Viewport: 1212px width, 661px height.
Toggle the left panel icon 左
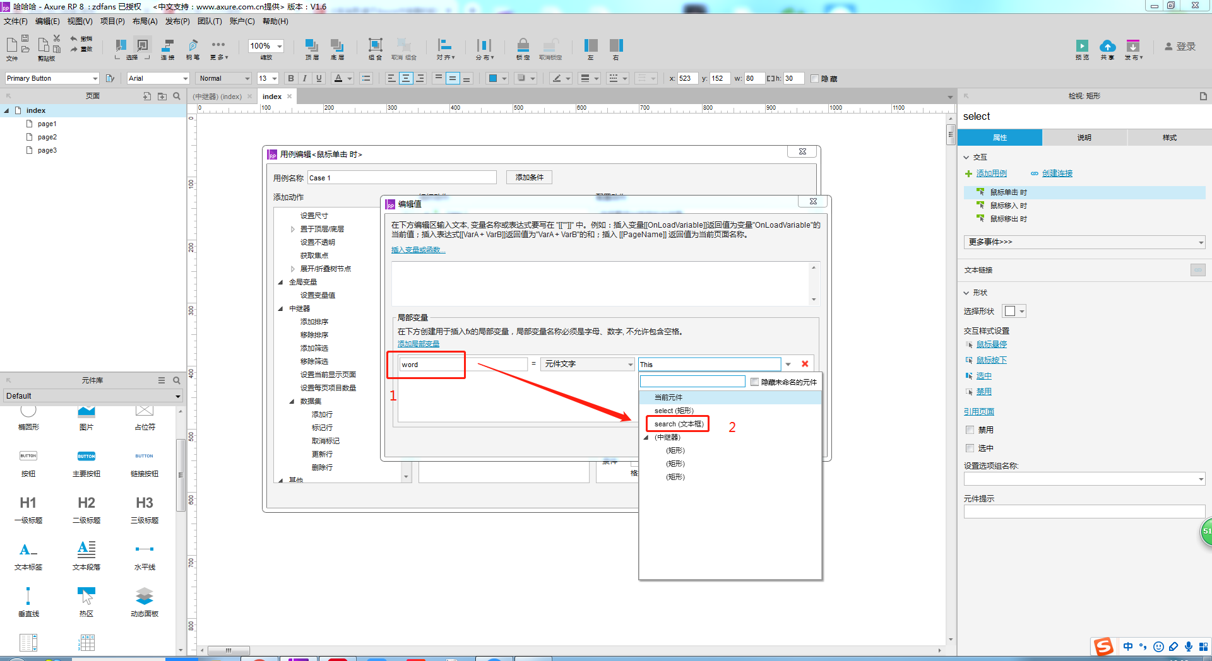(591, 45)
